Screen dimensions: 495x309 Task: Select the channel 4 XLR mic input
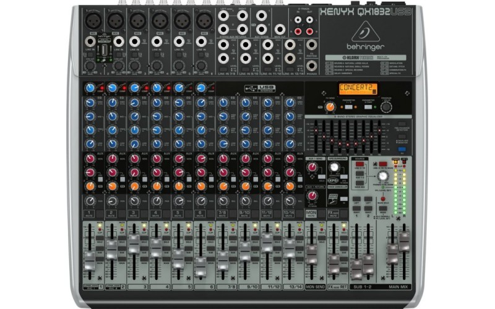(160, 21)
